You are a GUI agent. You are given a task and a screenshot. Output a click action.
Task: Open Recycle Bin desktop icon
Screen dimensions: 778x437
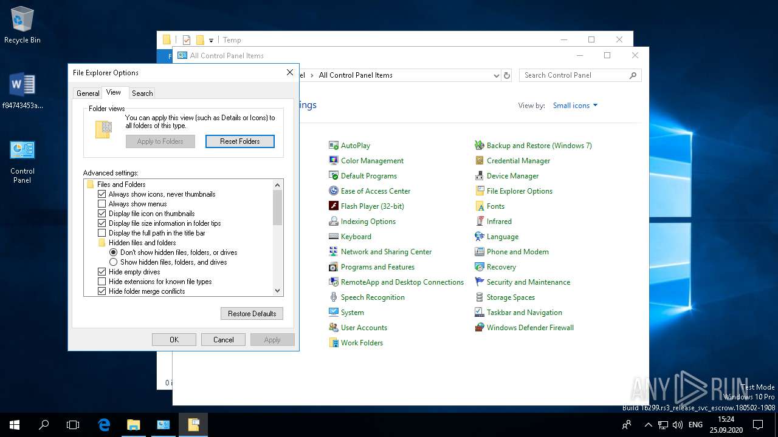(22, 25)
